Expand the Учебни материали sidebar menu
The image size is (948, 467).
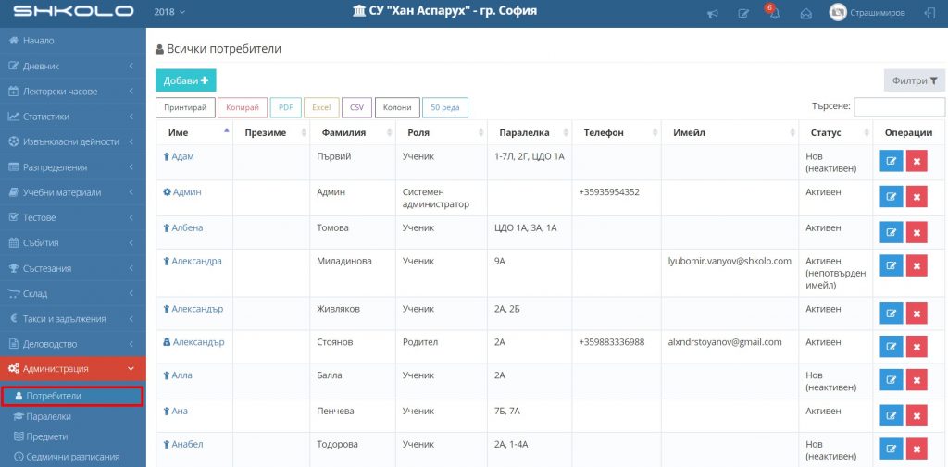coord(72,192)
